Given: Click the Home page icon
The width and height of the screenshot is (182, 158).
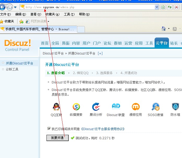Looking at the screenshot, I should (164, 29).
